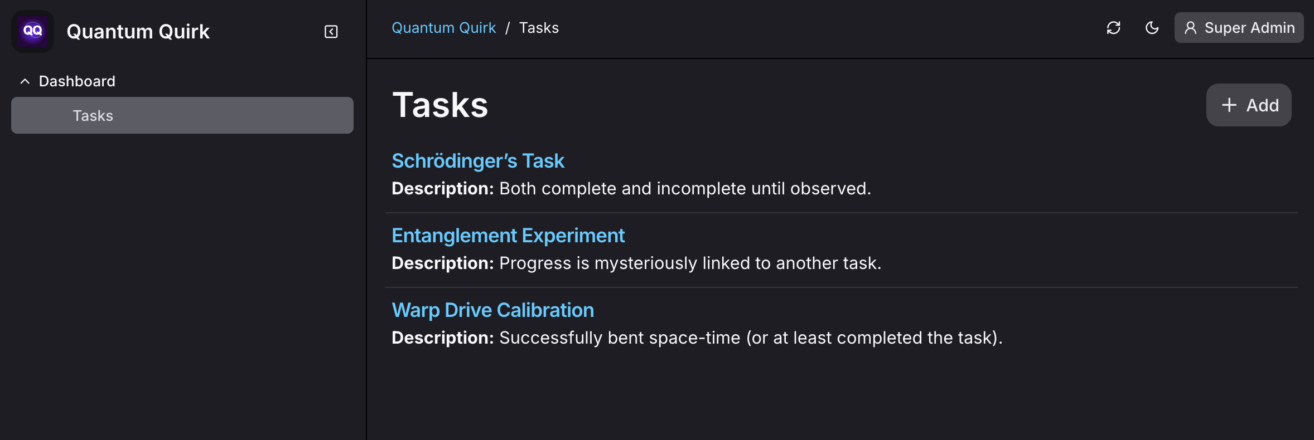Image resolution: width=1314 pixels, height=440 pixels.
Task: Collapse the Dashboard chevron arrow
Action: [25, 81]
